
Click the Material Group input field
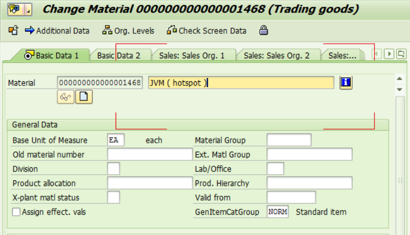point(289,140)
